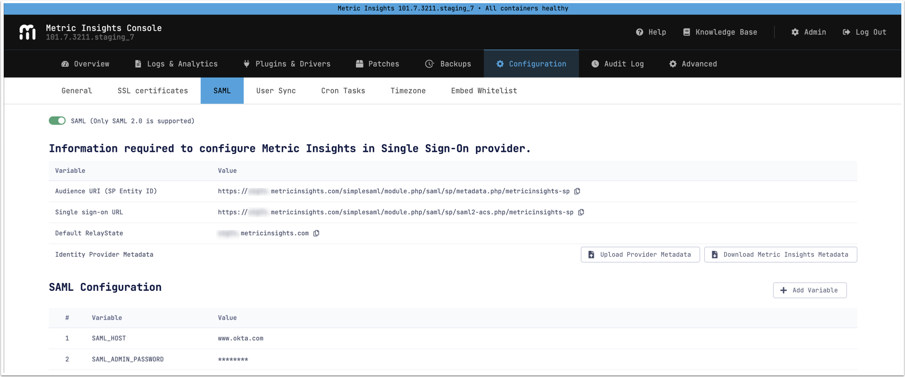Viewport: 905px width, 377px height.
Task: Copy the Default RelayState value
Action: 316,233
